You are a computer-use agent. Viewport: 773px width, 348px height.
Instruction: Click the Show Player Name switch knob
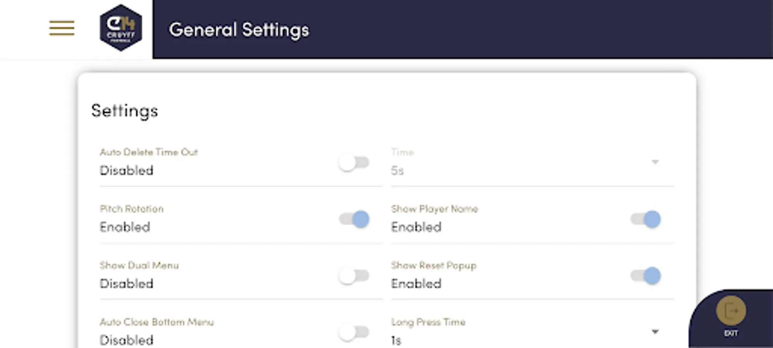(x=652, y=219)
